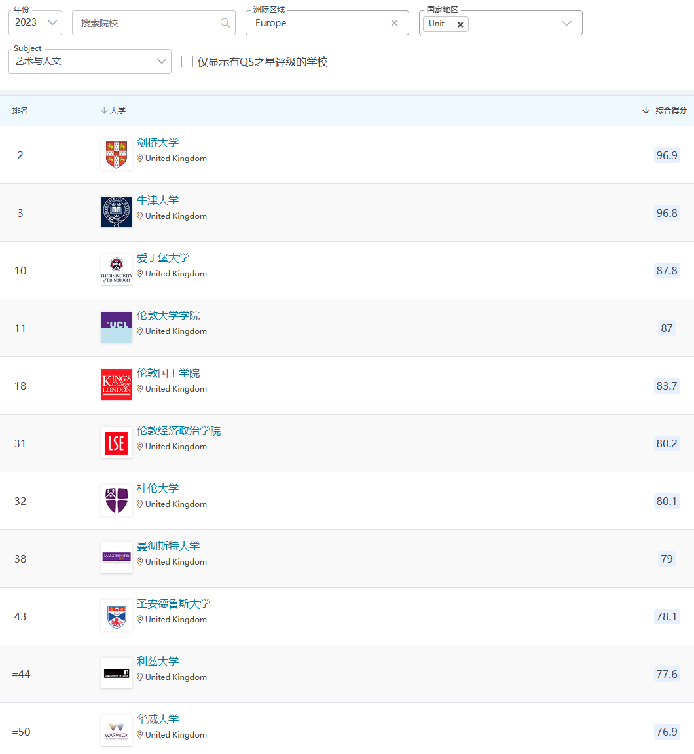
Task: Open the St Andrews crest logo
Action: [117, 616]
